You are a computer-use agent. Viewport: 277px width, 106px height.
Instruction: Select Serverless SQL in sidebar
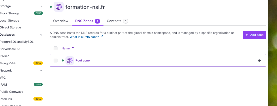[x=11, y=49]
